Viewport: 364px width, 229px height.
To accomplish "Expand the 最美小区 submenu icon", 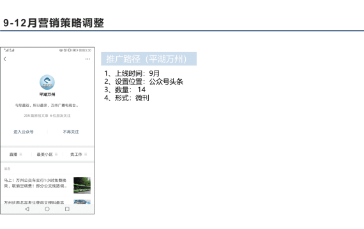I will pyautogui.click(x=56, y=155).
